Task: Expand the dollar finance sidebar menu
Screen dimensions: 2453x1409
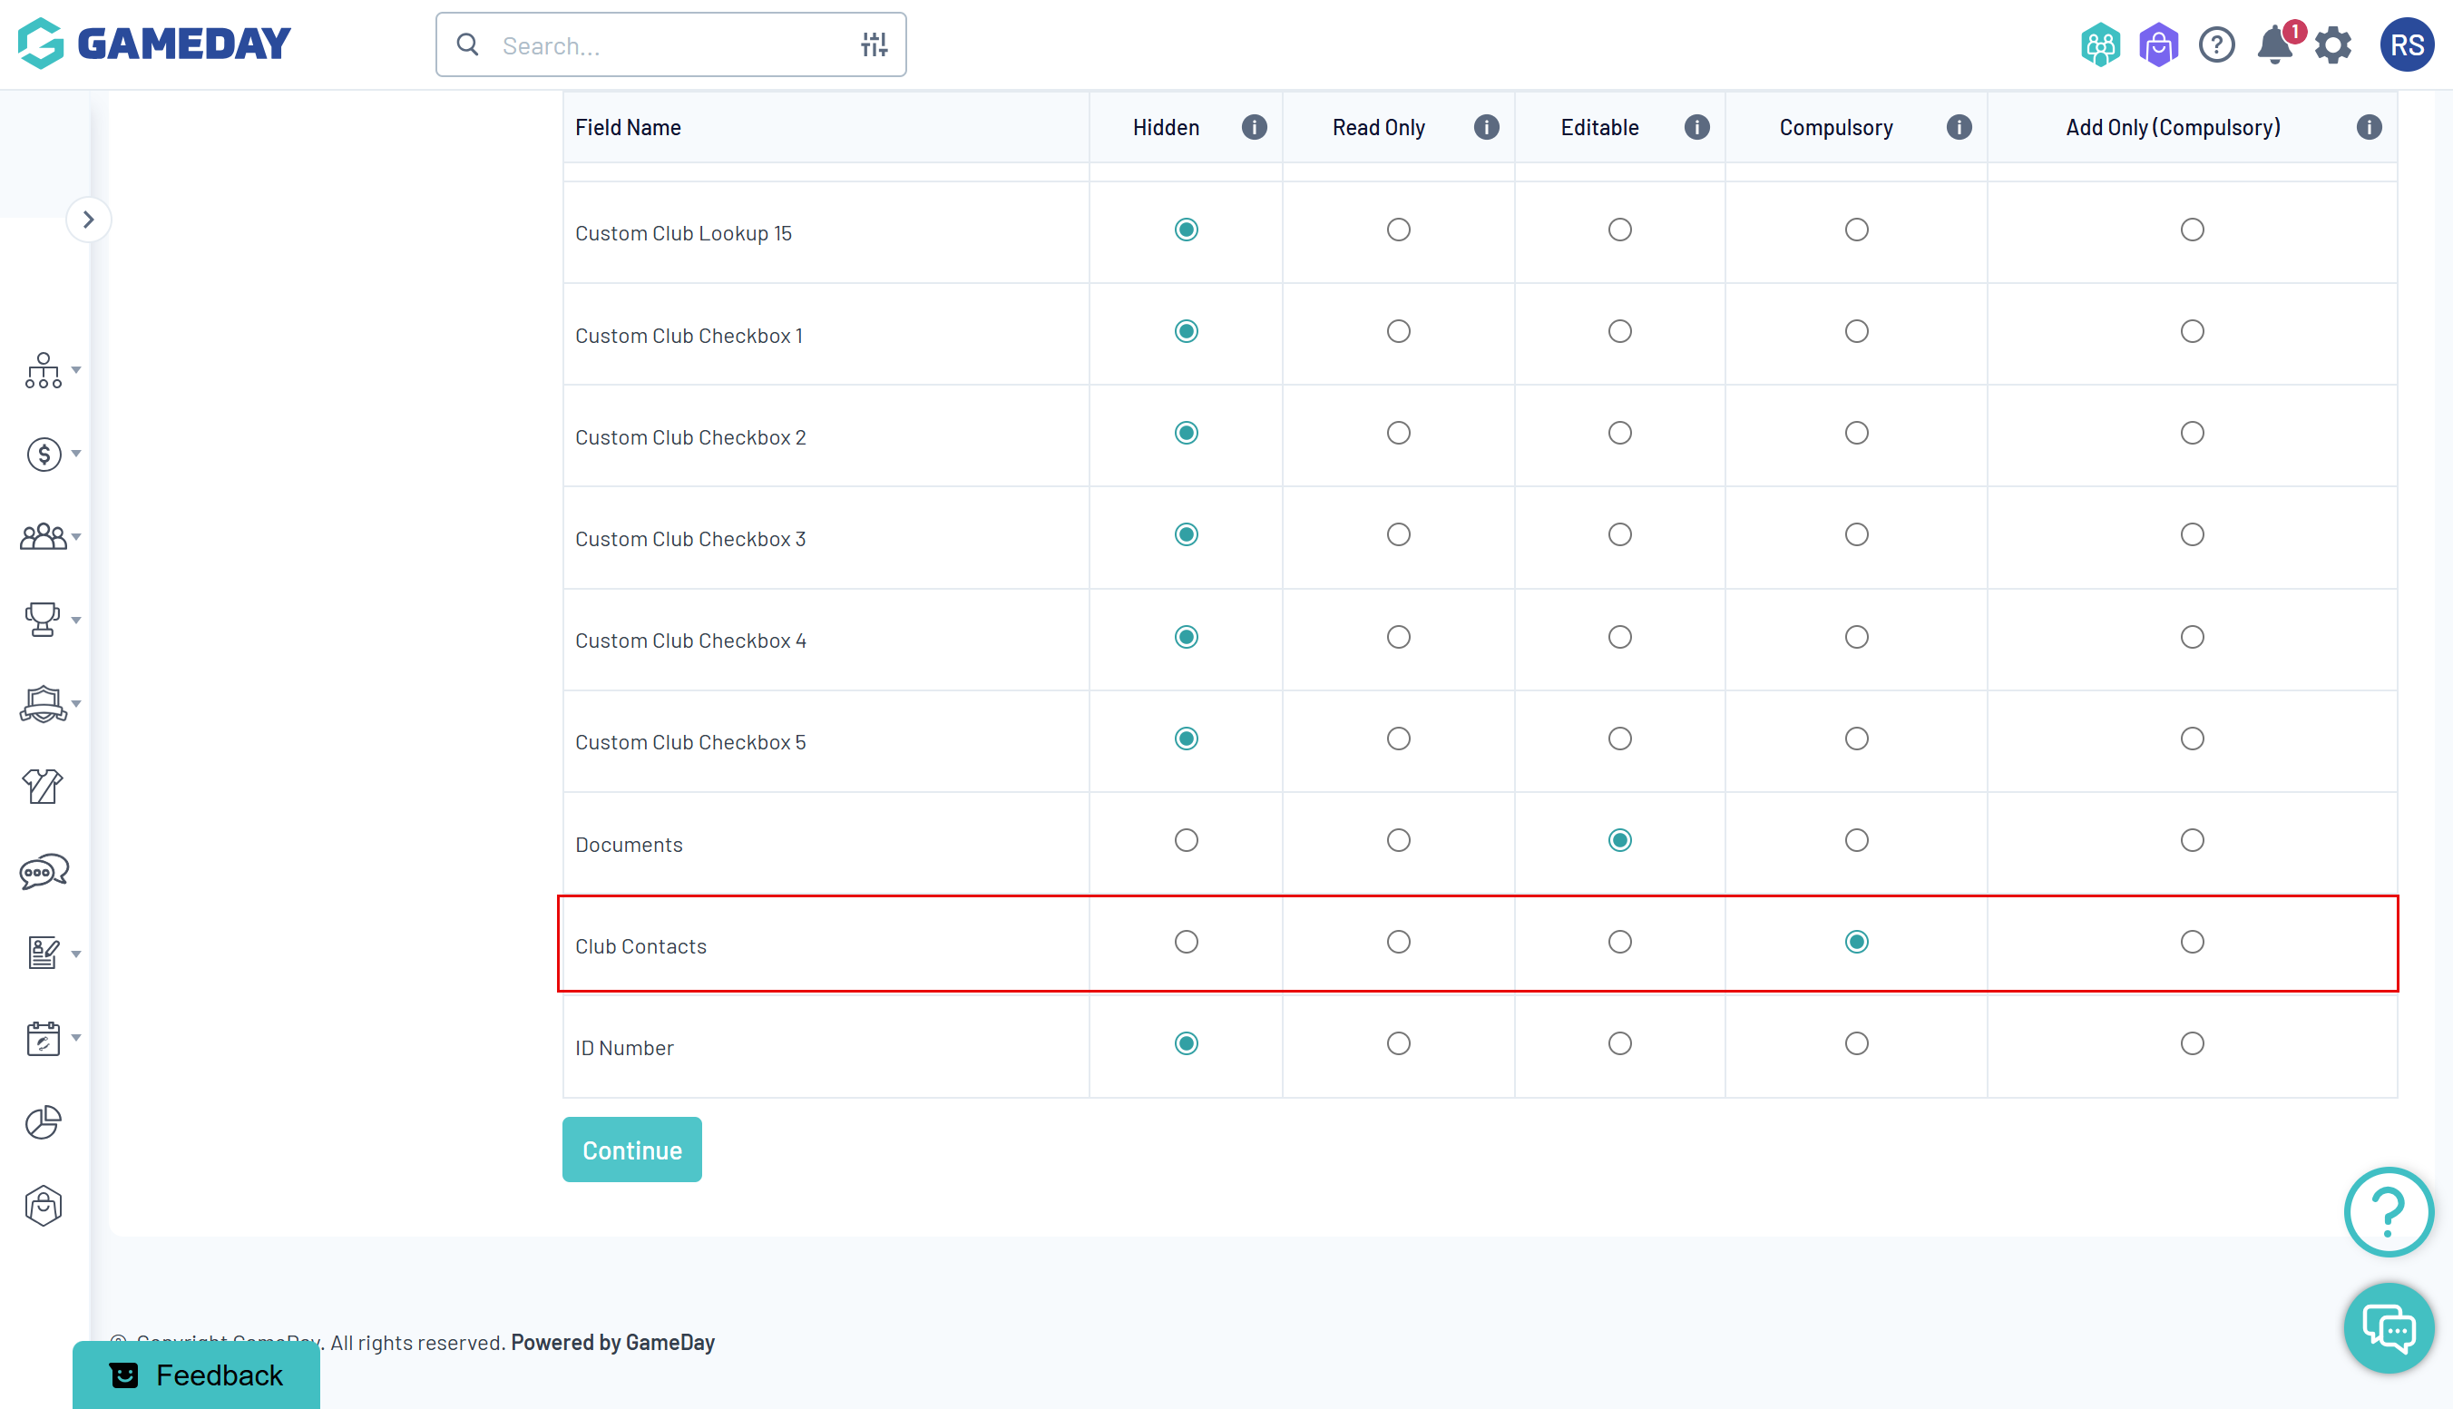Action: pos(48,454)
